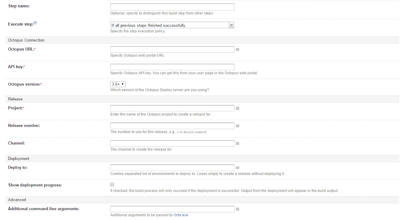The height and width of the screenshot is (220, 419).
Task: Click the Release number input field
Action: 172,126
